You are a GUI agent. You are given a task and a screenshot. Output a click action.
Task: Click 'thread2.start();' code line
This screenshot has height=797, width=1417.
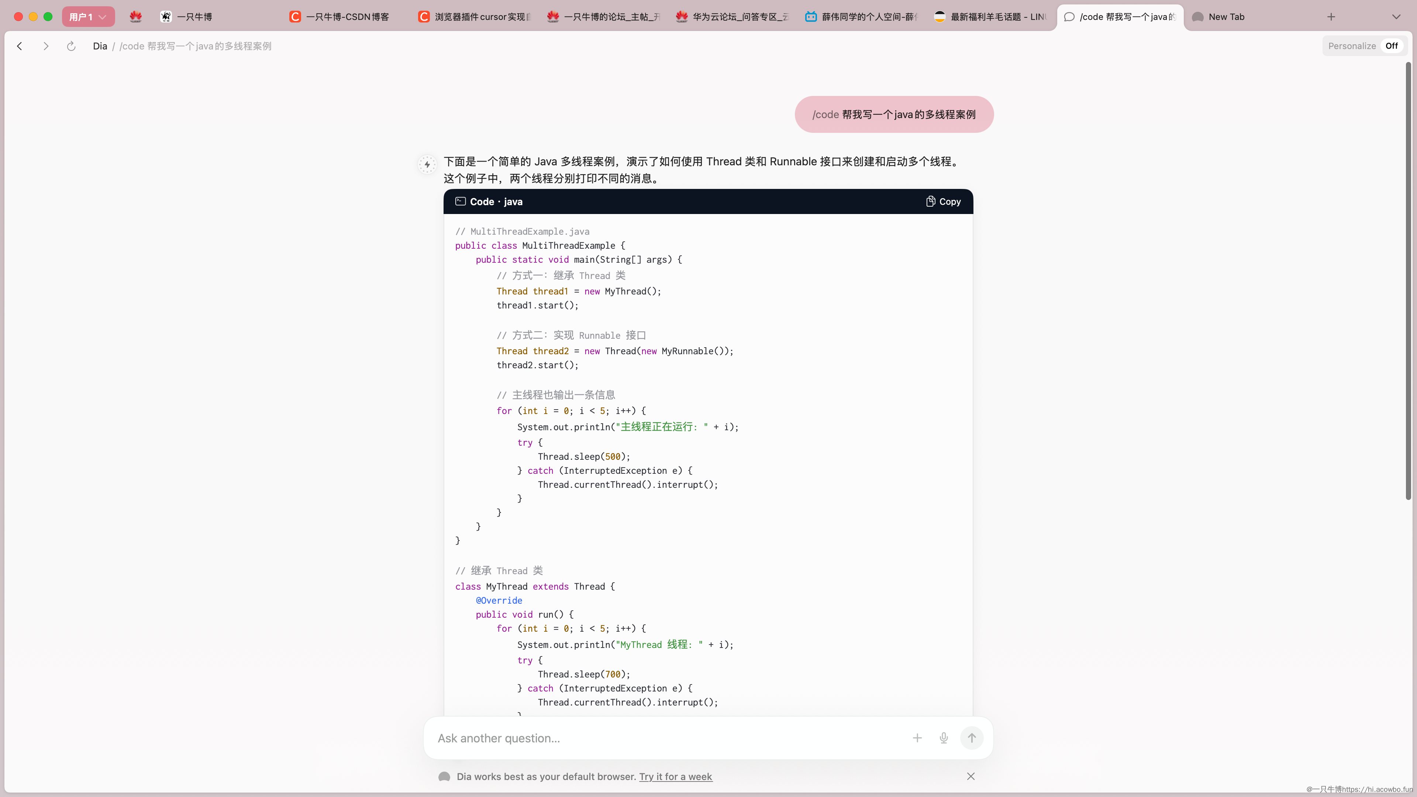[537, 365]
